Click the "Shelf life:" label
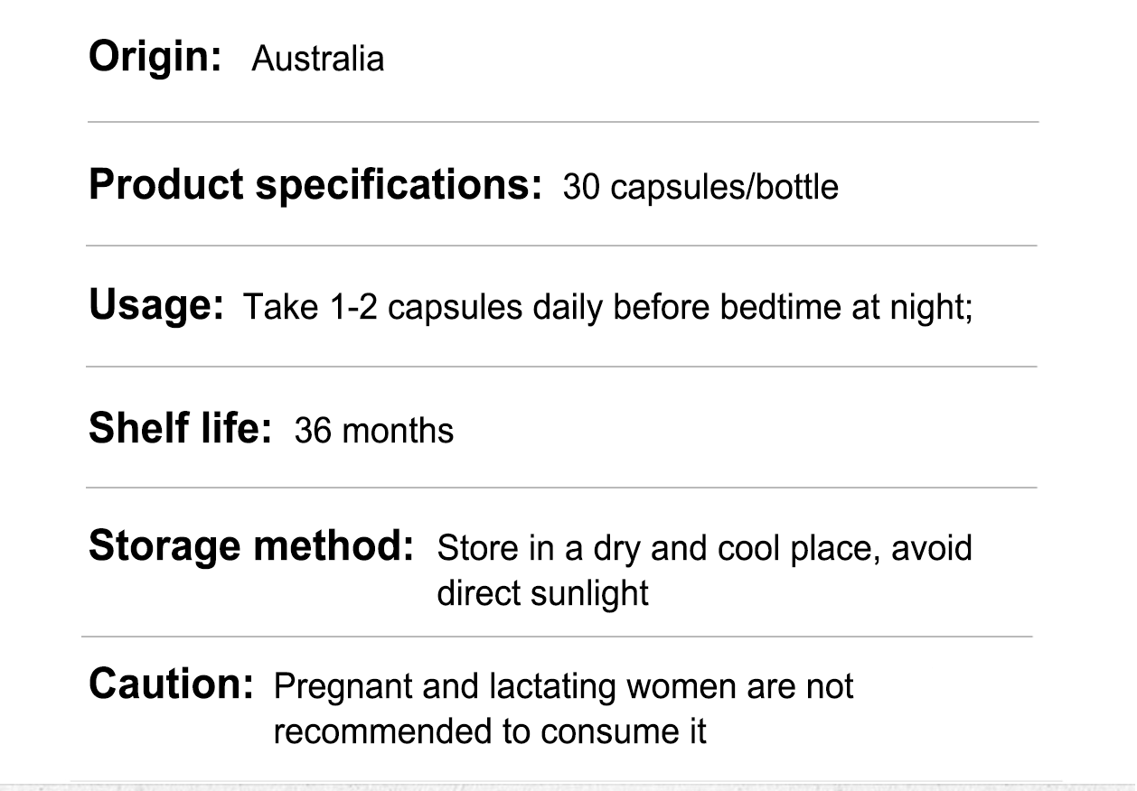 180,428
